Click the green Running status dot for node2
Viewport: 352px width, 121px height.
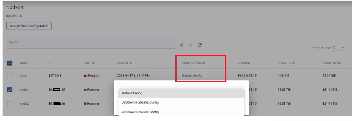[x=85, y=104]
